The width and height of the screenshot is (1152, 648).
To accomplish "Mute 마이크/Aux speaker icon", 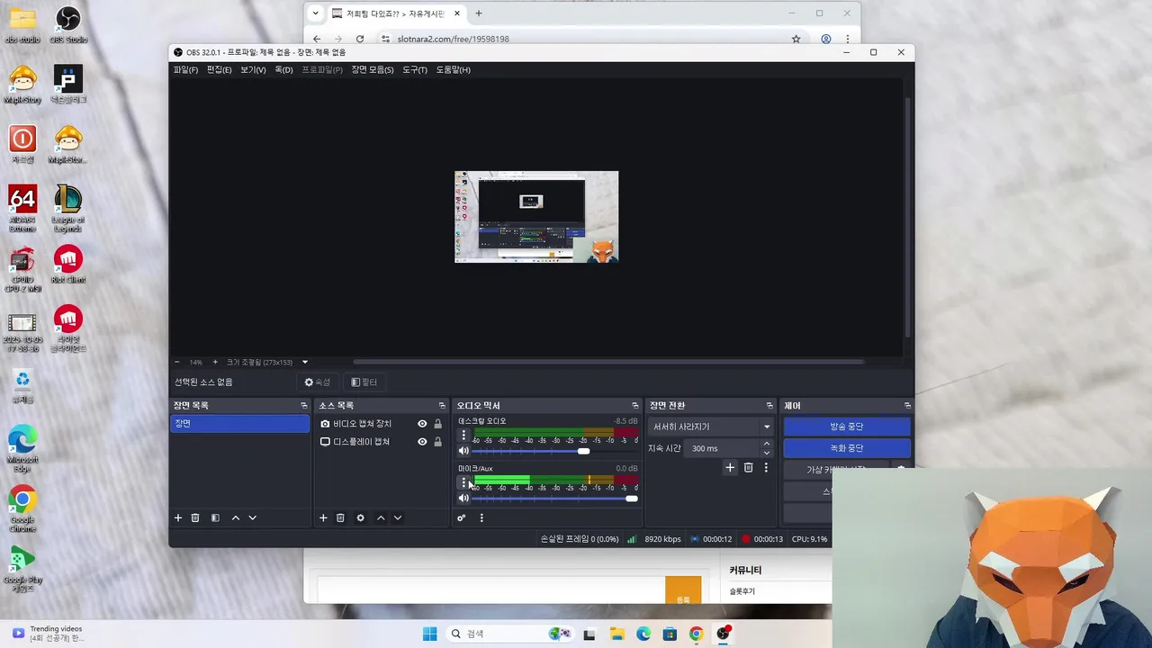I will point(463,499).
